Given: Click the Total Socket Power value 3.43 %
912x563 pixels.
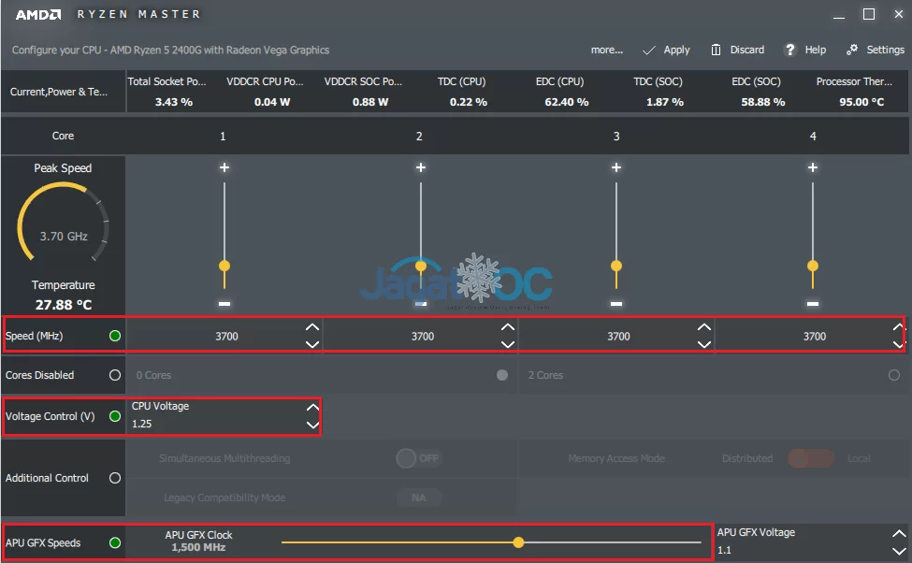Looking at the screenshot, I should tap(173, 102).
